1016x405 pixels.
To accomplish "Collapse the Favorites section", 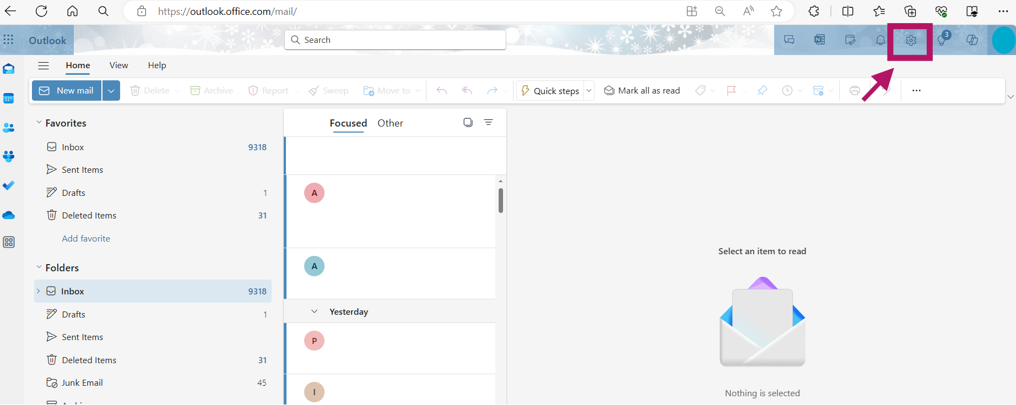I will point(39,123).
